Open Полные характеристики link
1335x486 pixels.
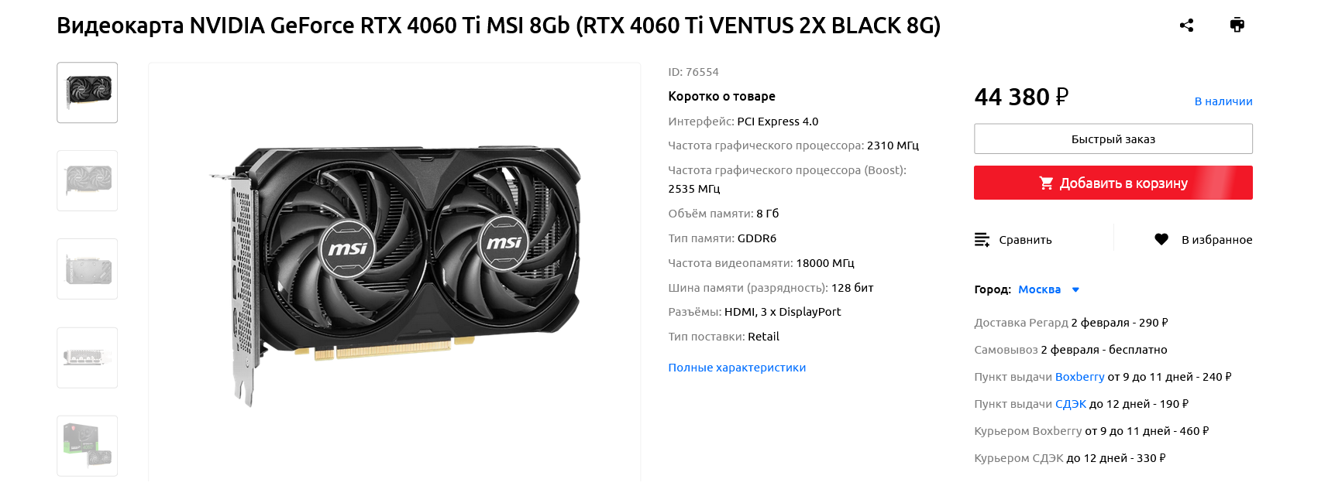tap(737, 368)
